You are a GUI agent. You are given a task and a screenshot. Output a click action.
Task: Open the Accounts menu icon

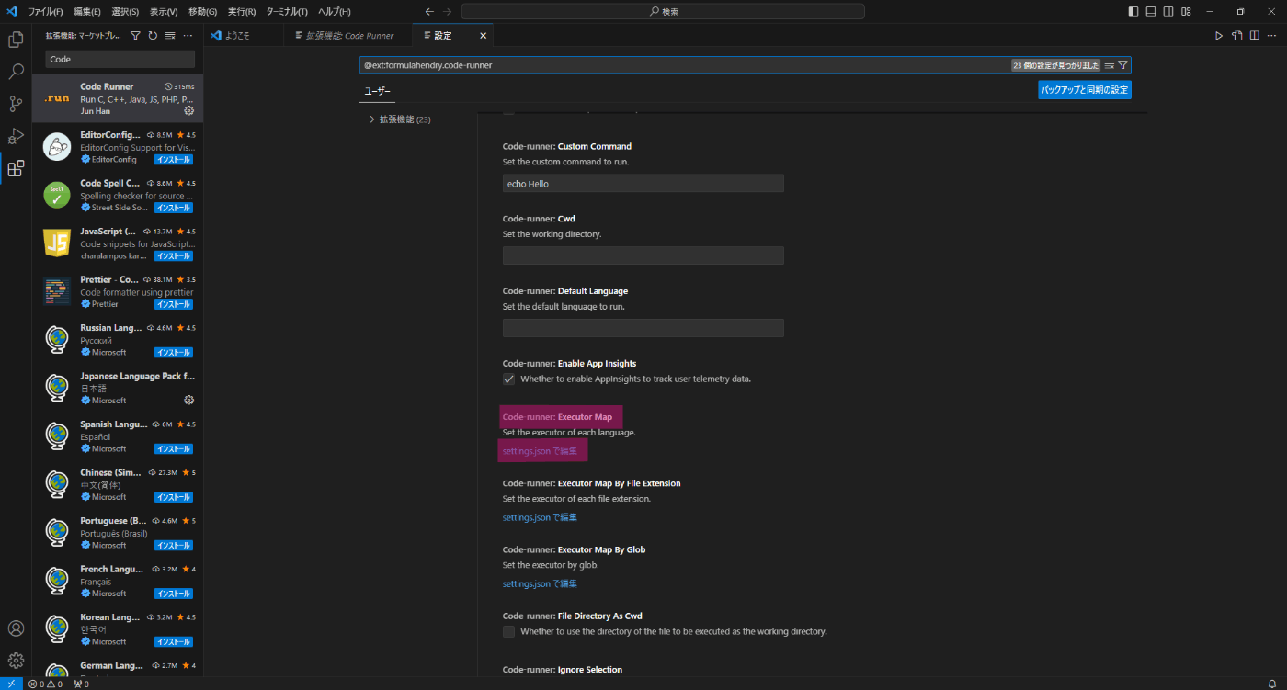coord(16,628)
